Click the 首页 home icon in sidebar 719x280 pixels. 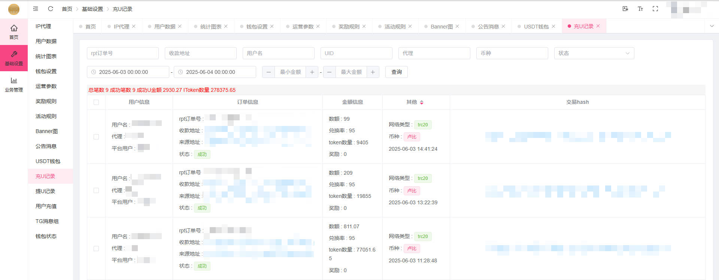14,28
